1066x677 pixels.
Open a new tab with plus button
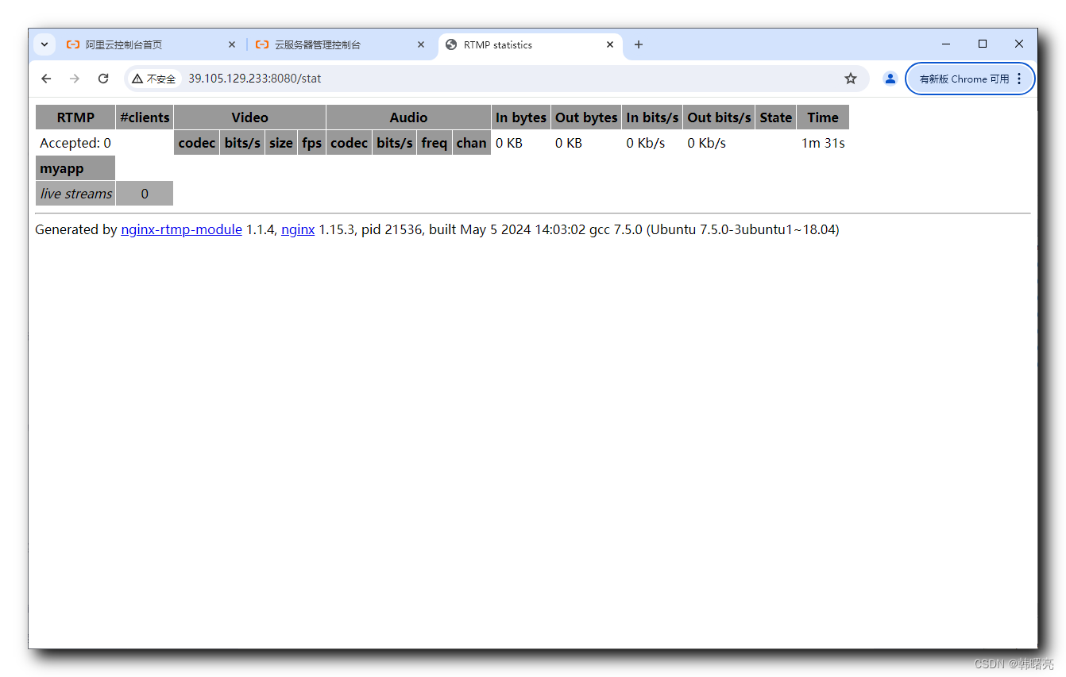639,44
